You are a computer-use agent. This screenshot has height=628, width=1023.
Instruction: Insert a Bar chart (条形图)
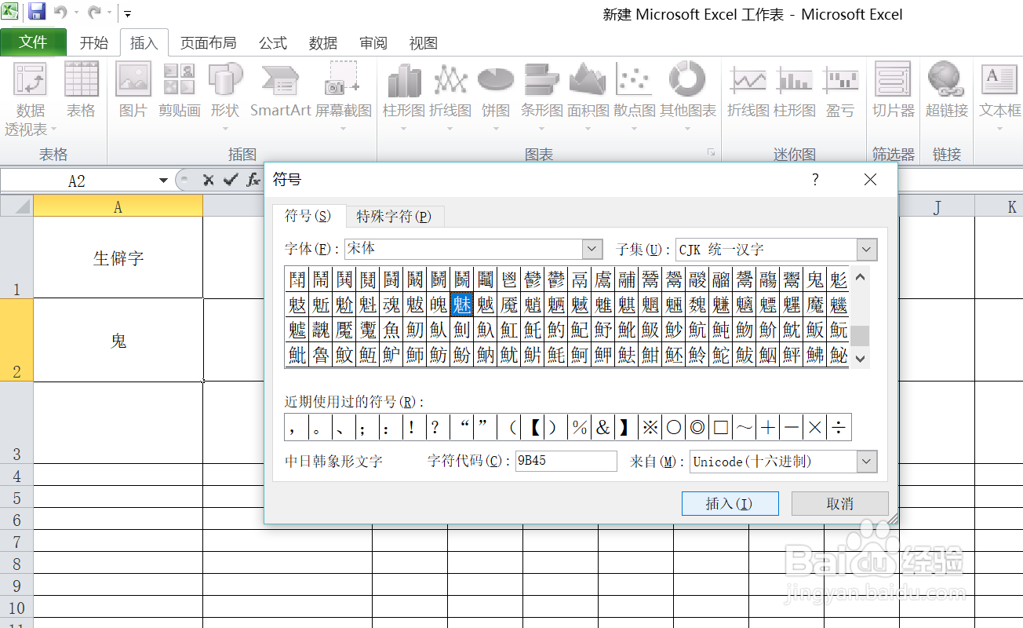tap(542, 96)
